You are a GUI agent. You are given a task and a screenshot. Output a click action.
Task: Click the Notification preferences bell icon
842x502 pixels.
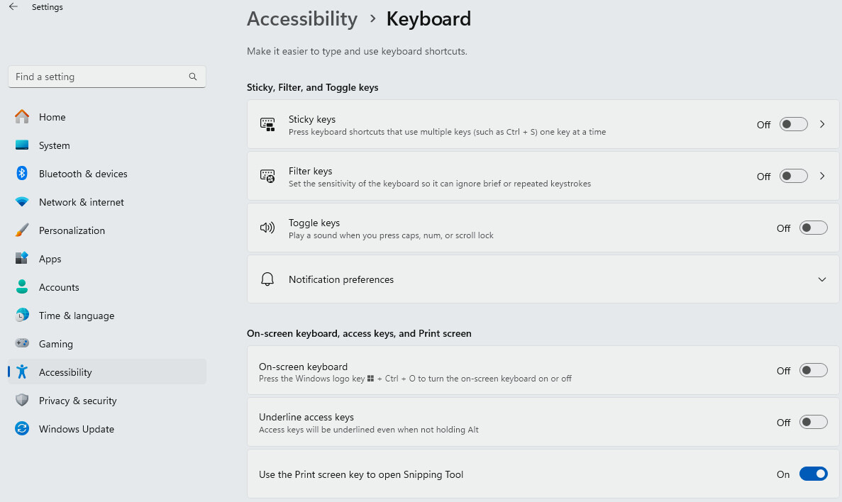point(267,279)
